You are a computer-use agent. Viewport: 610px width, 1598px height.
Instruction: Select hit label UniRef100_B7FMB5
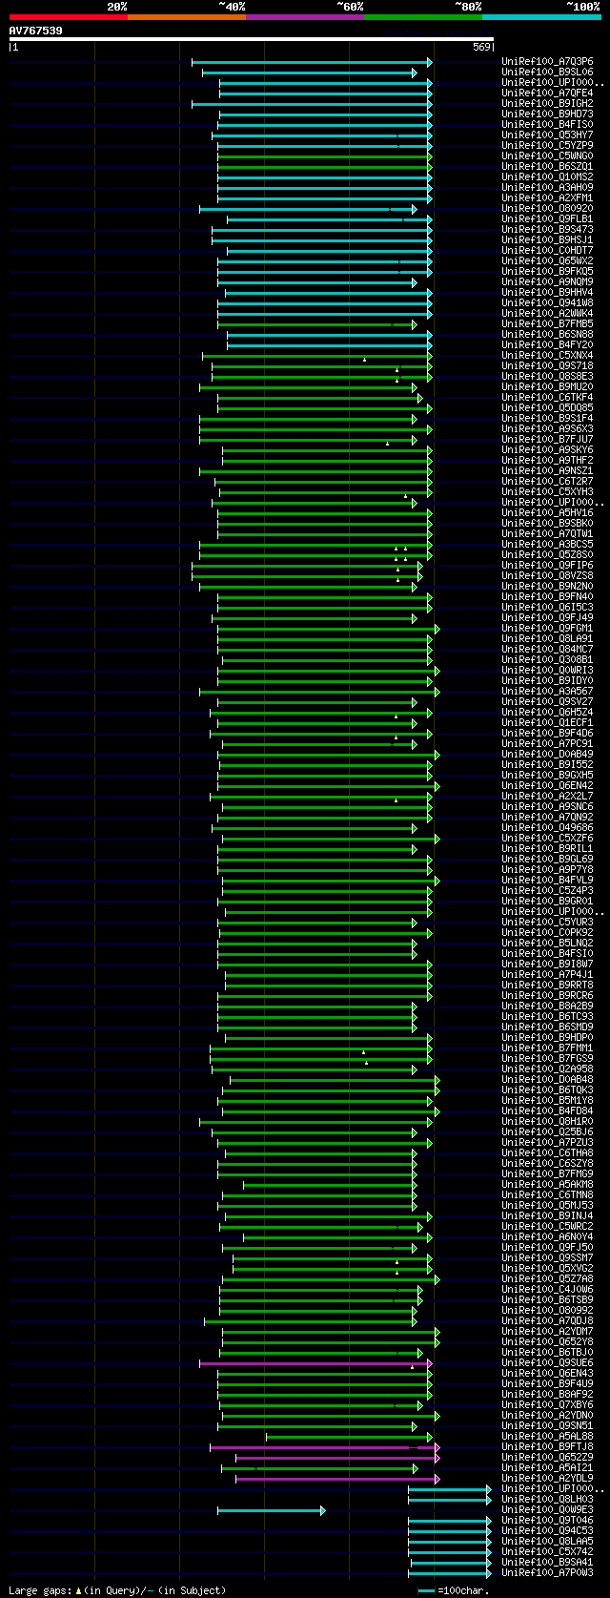[547, 324]
